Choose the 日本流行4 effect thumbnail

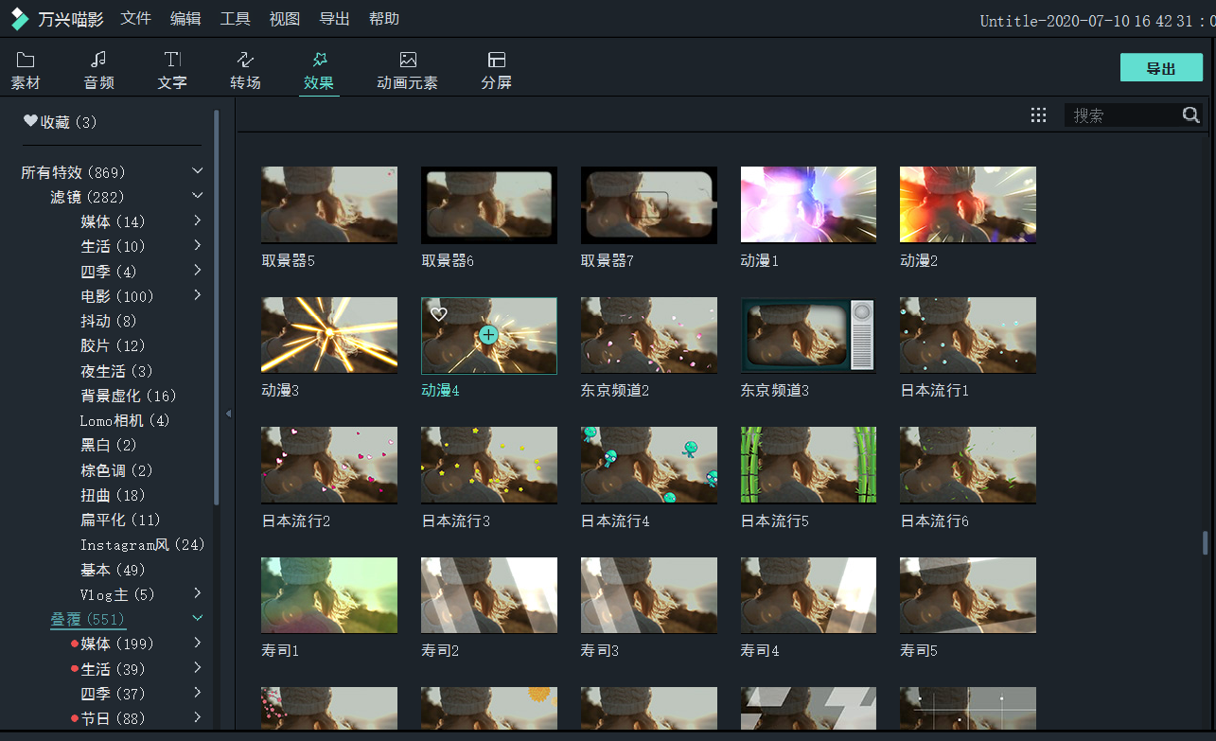(x=649, y=466)
